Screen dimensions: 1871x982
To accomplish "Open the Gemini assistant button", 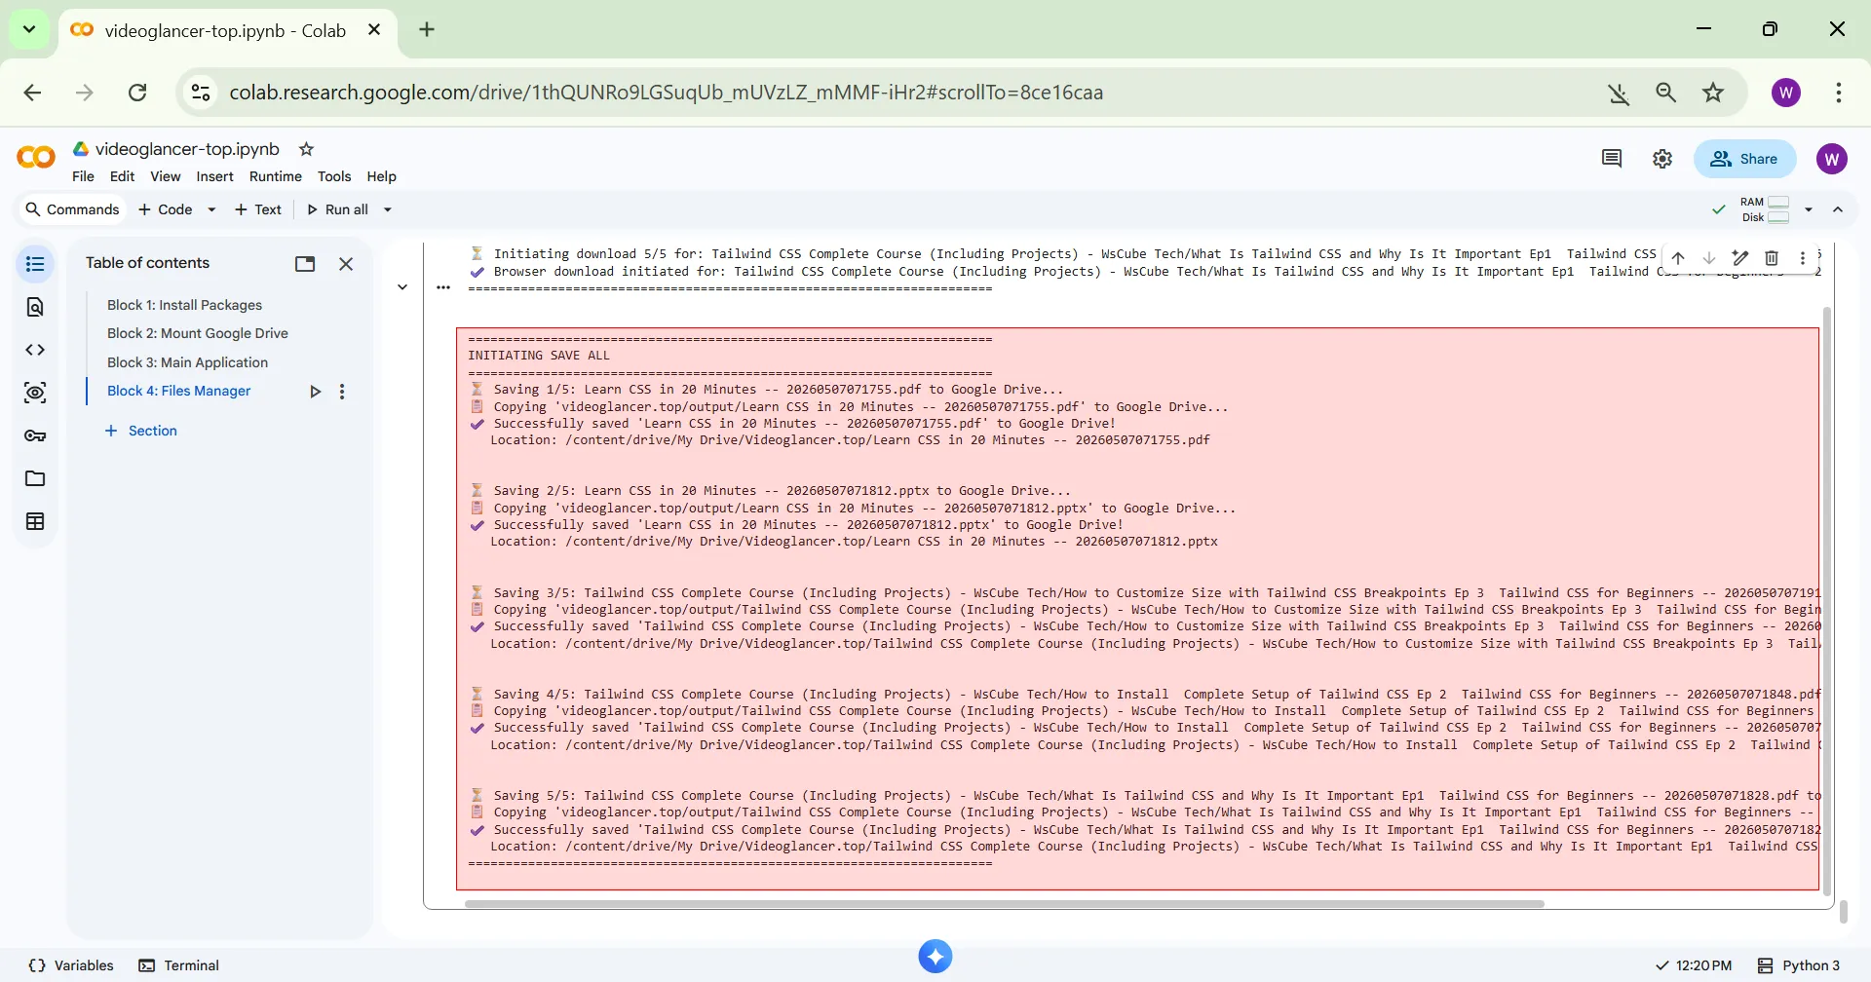I will point(935,957).
